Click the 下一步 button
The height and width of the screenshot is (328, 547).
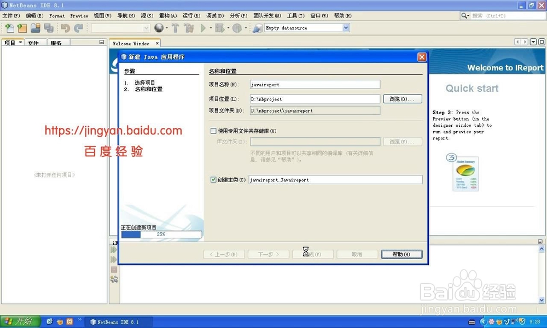pos(268,254)
